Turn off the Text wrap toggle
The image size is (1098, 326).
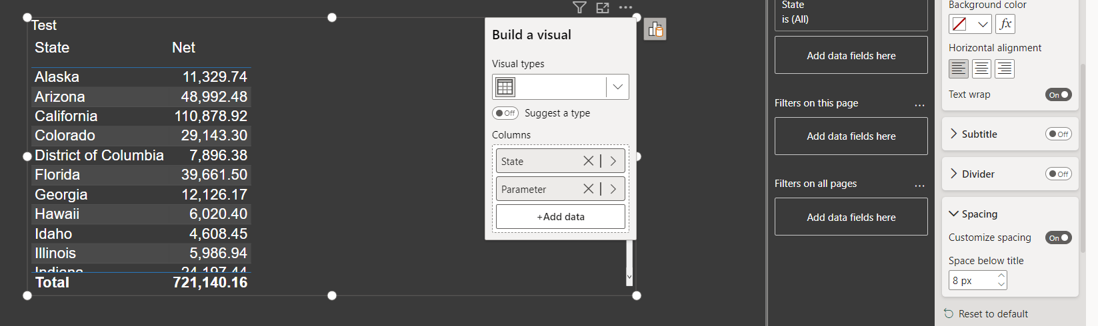[1059, 94]
